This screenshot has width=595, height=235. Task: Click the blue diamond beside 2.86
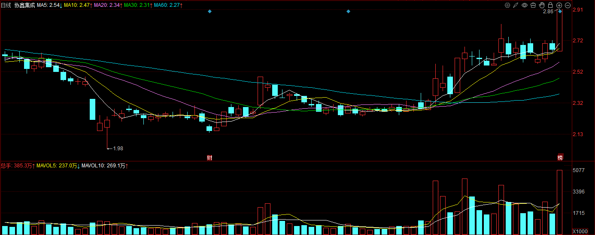(560, 12)
